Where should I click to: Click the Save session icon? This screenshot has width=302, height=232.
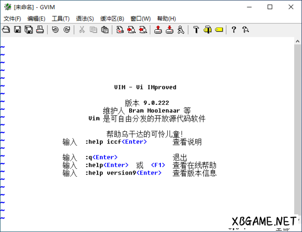tap(170, 30)
